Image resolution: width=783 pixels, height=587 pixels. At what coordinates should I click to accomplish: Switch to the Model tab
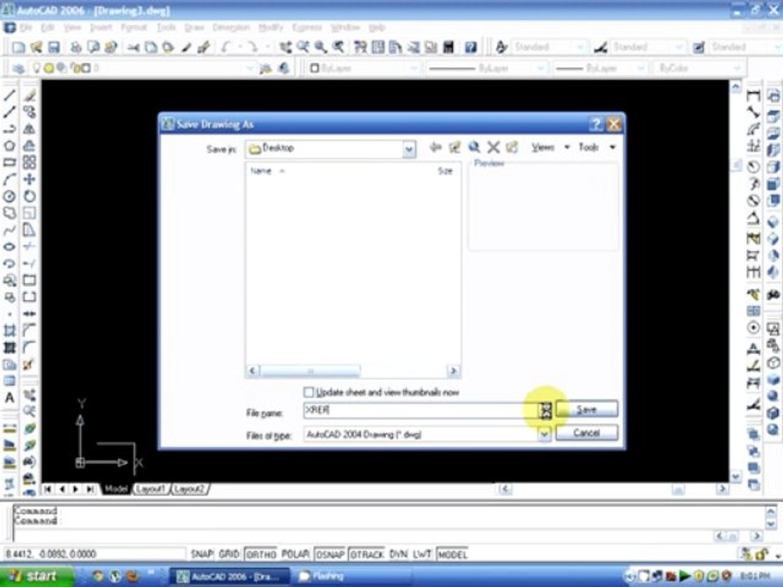(116, 488)
